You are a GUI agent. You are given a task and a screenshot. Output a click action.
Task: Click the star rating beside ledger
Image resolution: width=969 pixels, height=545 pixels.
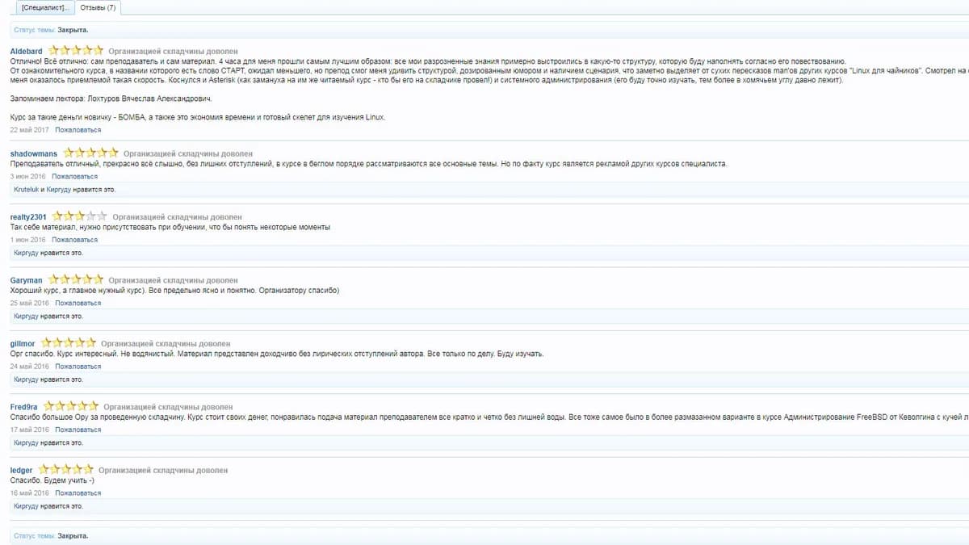[x=66, y=470]
